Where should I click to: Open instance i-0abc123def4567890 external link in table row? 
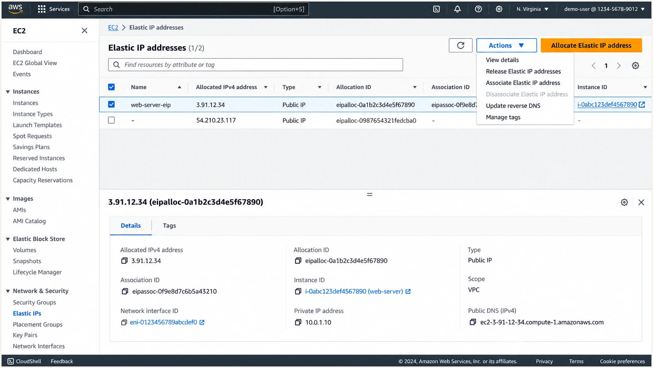[642, 104]
